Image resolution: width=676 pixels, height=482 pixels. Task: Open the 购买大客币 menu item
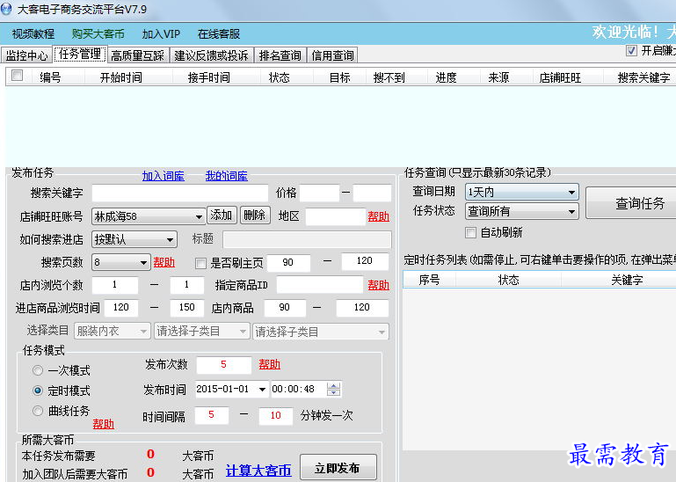98,34
